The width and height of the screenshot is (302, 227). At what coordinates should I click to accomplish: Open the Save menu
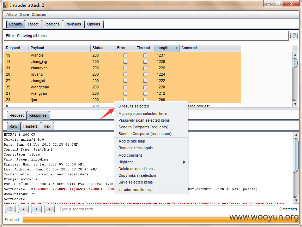click(x=24, y=14)
